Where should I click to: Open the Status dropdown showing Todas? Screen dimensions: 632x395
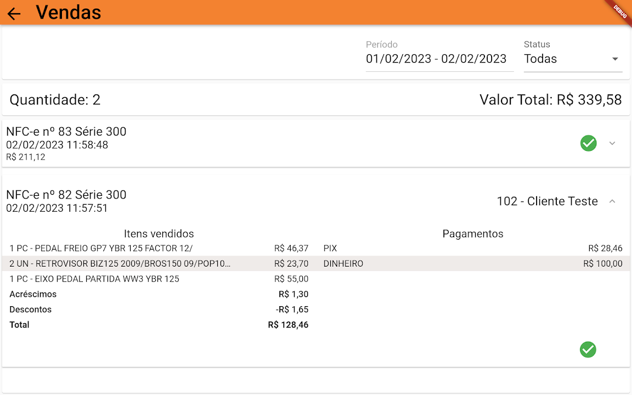click(x=572, y=59)
